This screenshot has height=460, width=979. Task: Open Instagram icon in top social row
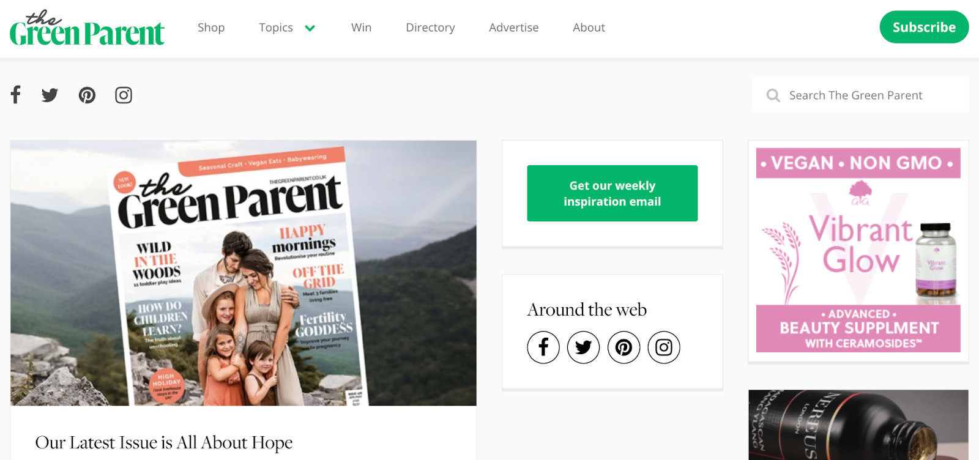pos(124,95)
